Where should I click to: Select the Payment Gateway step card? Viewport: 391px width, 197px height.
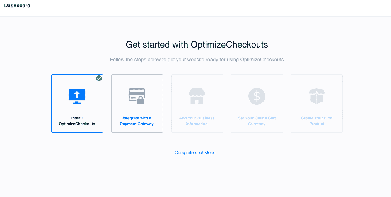(x=137, y=104)
